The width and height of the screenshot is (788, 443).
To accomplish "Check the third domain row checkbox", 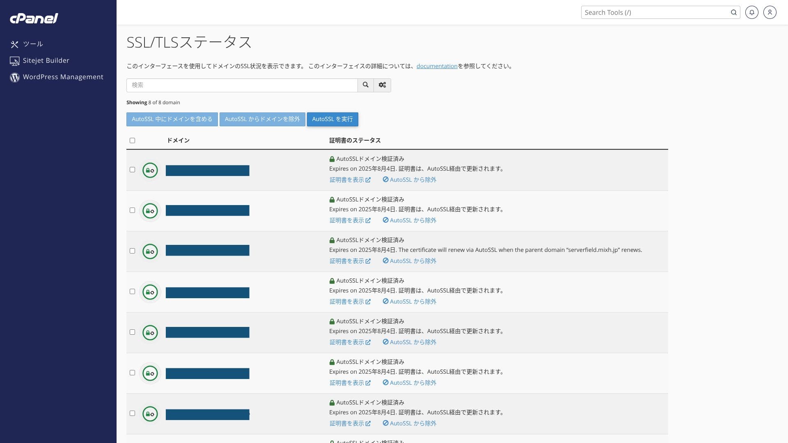I will click(x=132, y=251).
